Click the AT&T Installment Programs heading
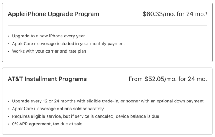 click(x=47, y=79)
